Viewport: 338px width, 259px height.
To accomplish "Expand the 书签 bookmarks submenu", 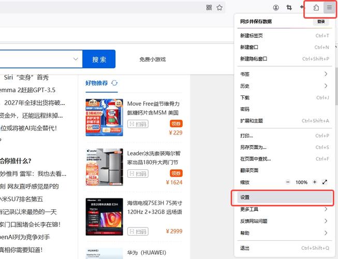I will click(x=326, y=74).
